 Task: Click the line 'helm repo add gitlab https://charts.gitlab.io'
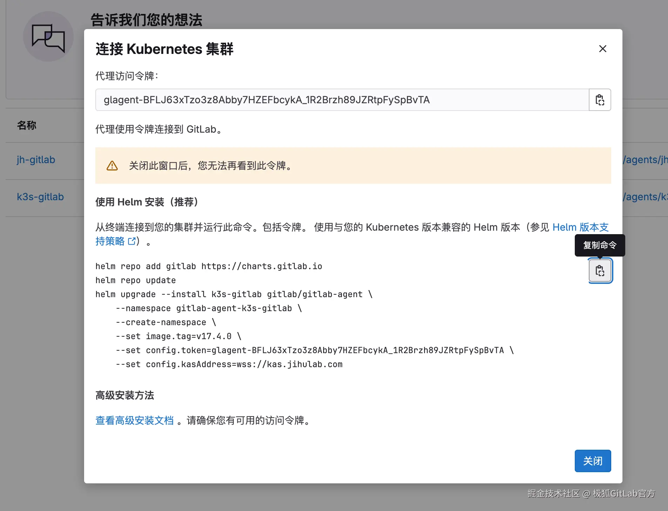(209, 266)
